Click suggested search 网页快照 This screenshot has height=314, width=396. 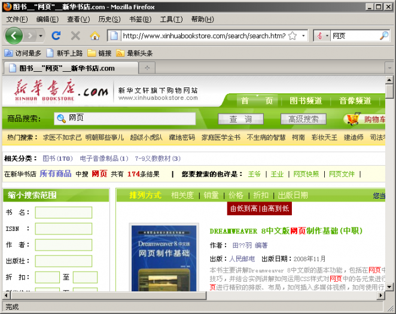tap(306, 174)
